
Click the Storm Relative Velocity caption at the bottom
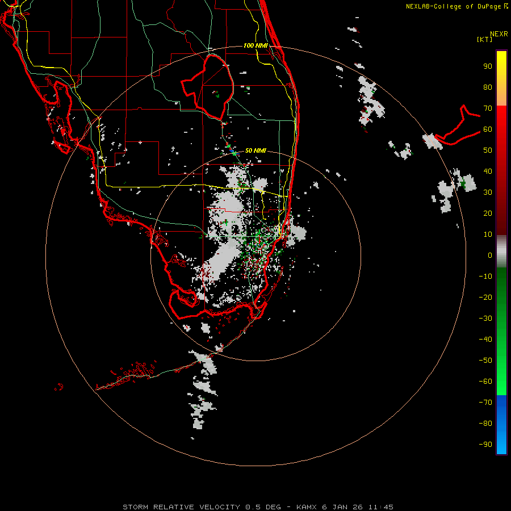click(x=258, y=507)
